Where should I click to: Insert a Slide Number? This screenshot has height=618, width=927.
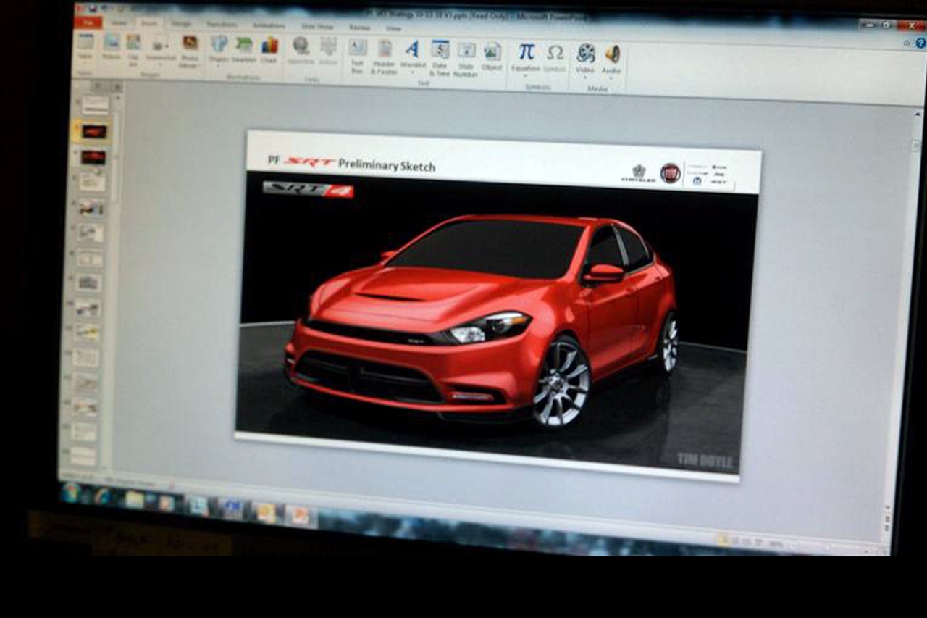tap(466, 57)
